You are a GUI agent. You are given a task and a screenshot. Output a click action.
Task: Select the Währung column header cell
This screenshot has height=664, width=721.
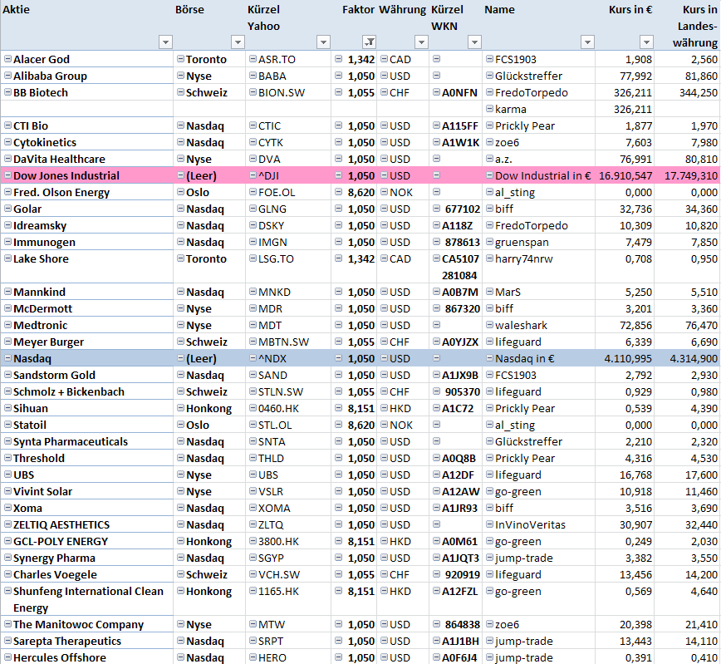[402, 10]
